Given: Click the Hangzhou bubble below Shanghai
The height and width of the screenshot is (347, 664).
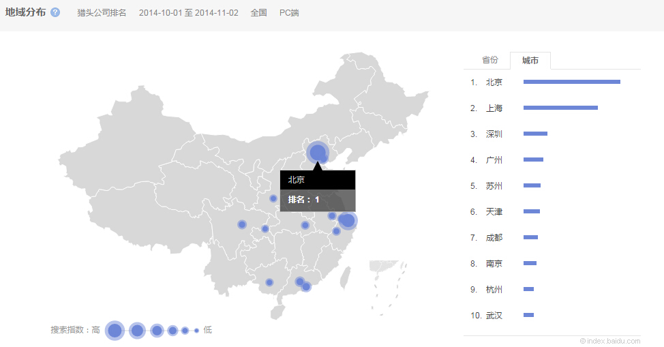Looking at the screenshot, I should pos(336,231).
